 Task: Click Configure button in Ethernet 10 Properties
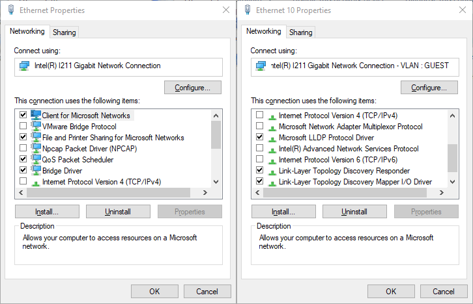[x=429, y=88]
